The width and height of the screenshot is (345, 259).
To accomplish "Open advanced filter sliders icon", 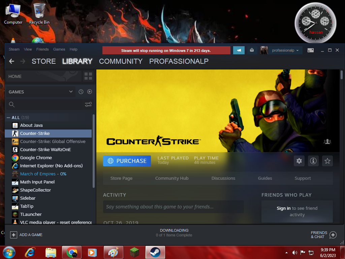I will pos(88,105).
